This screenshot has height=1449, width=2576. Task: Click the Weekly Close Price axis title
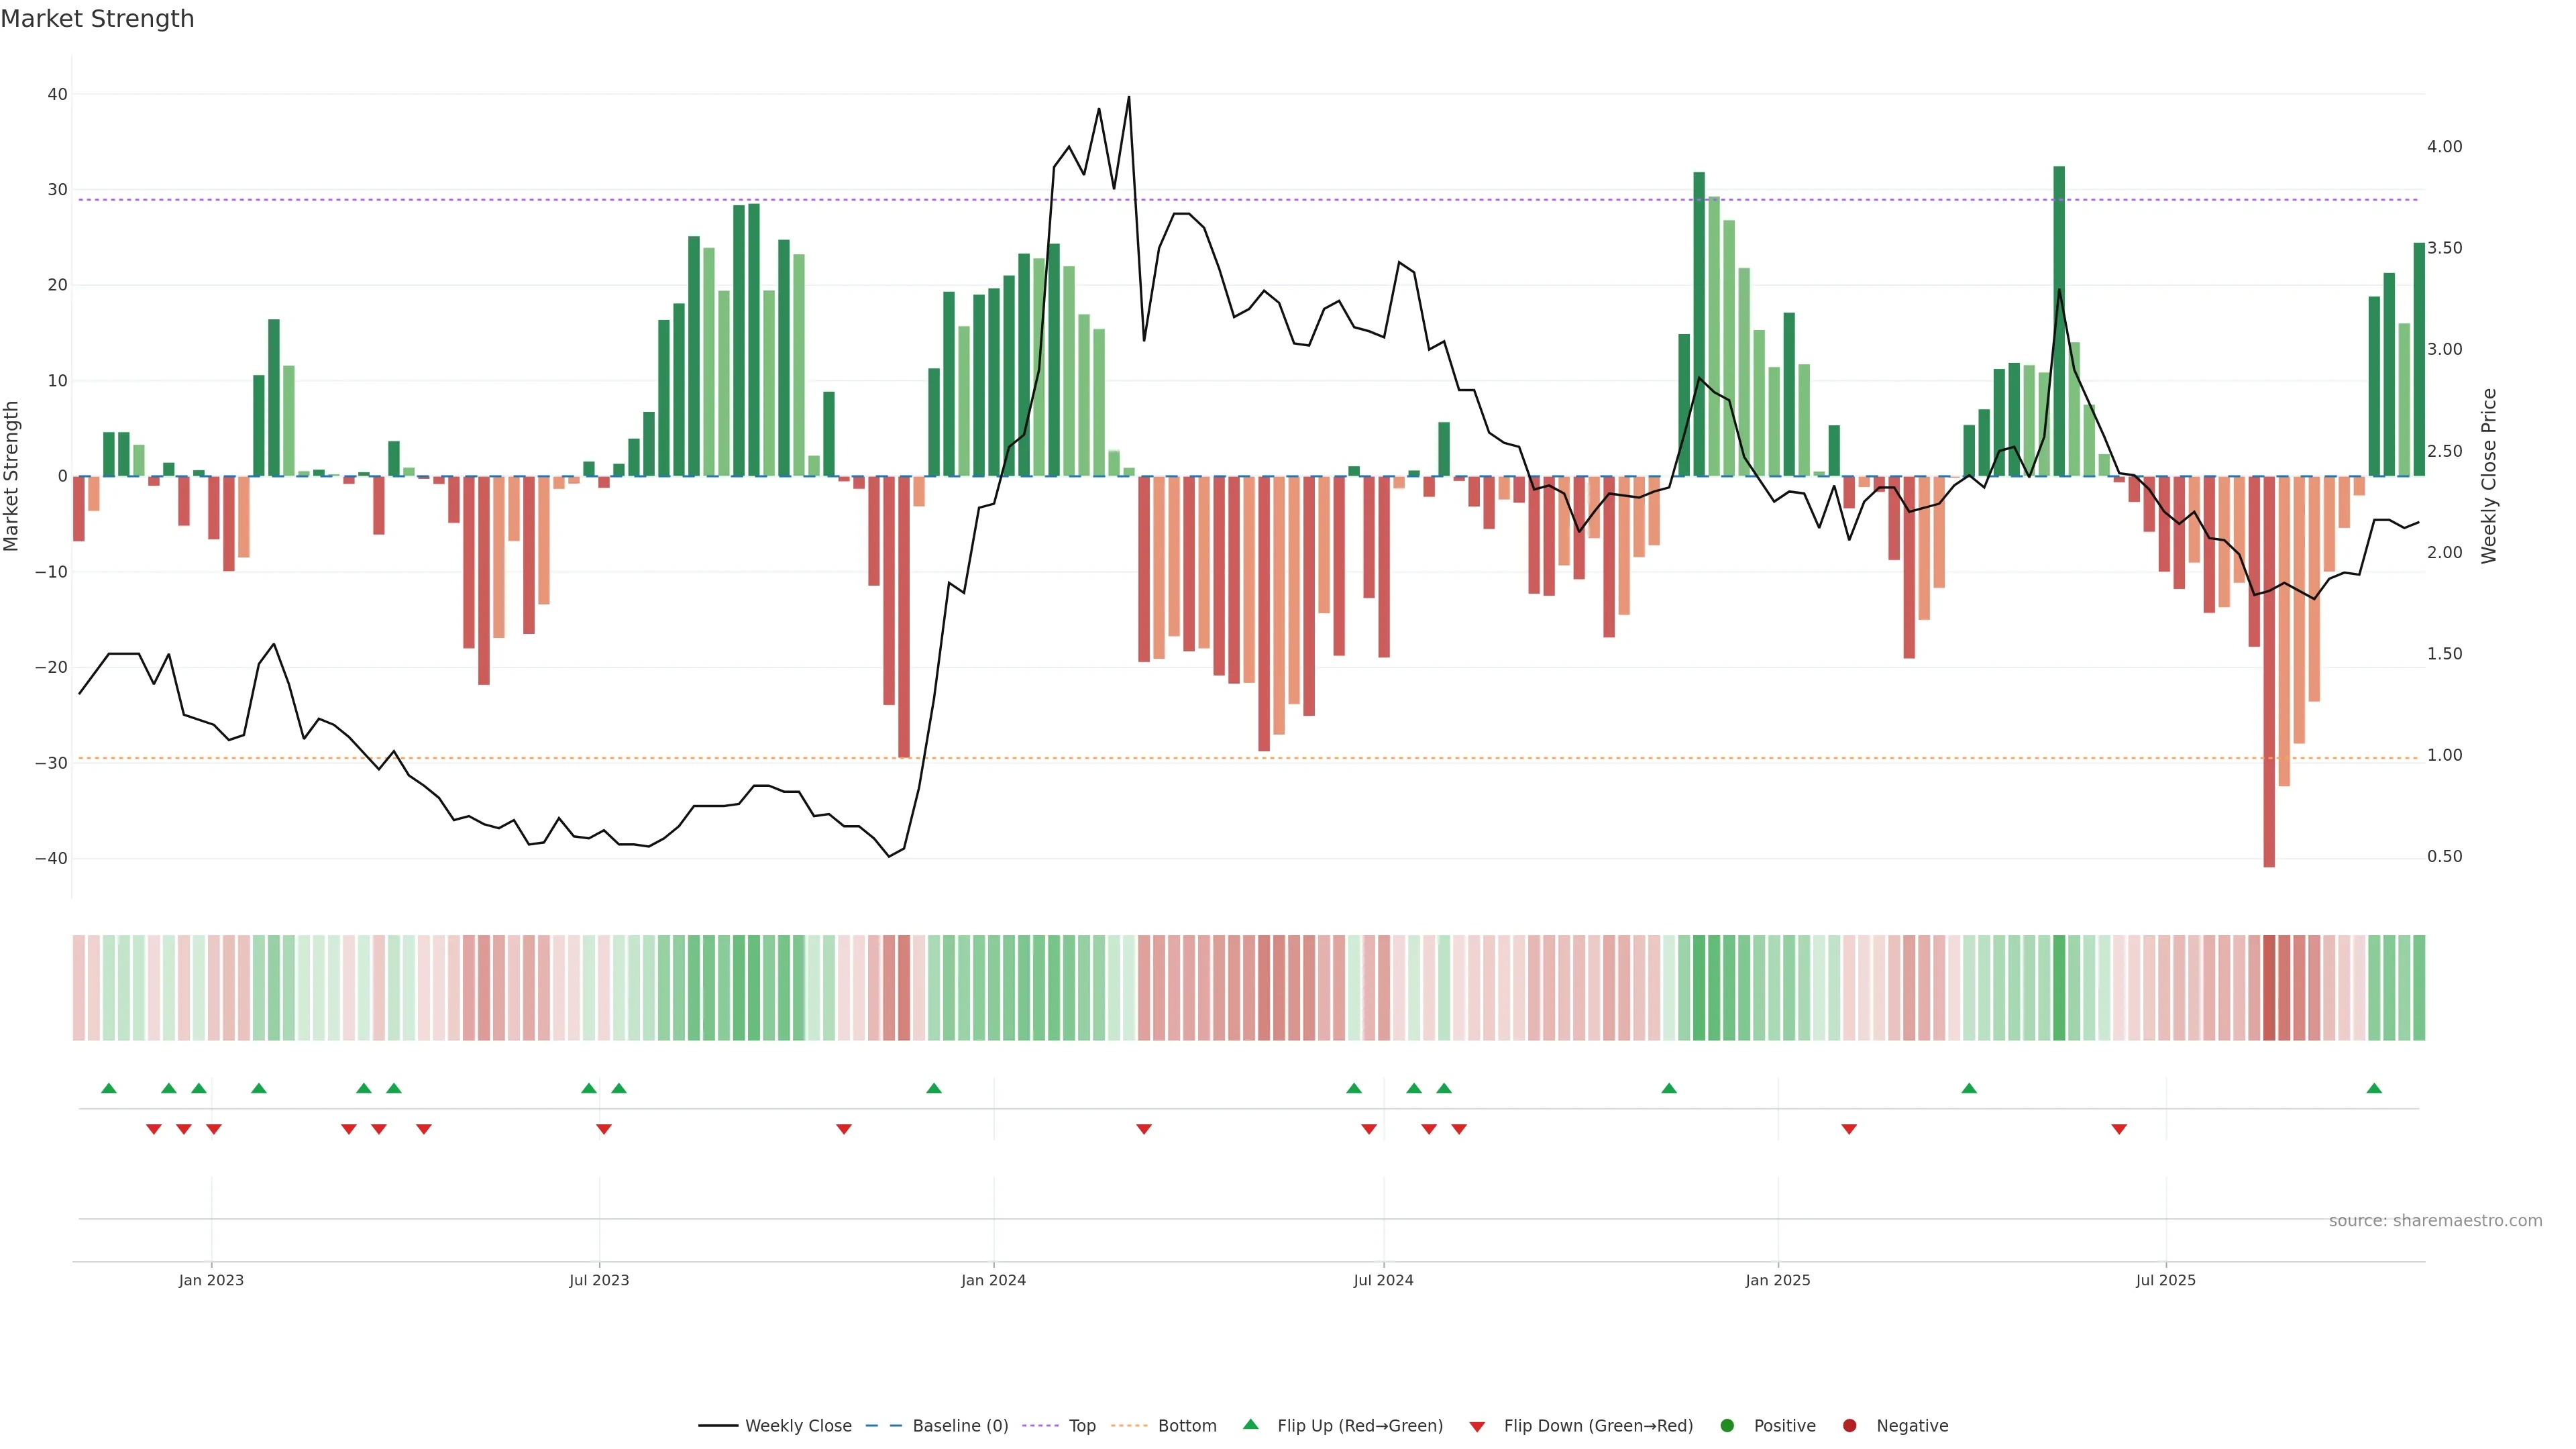pyautogui.click(x=2489, y=476)
